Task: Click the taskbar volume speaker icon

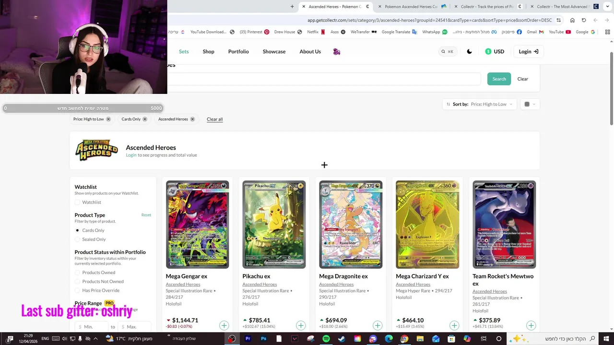Action: click(64, 339)
